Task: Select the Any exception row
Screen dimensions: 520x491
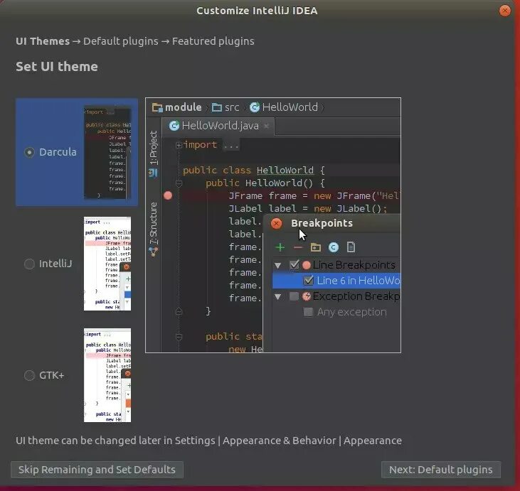Action: [336, 312]
